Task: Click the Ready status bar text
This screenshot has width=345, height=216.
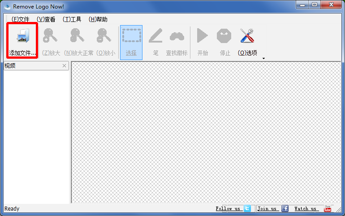Action: pyautogui.click(x=12, y=208)
